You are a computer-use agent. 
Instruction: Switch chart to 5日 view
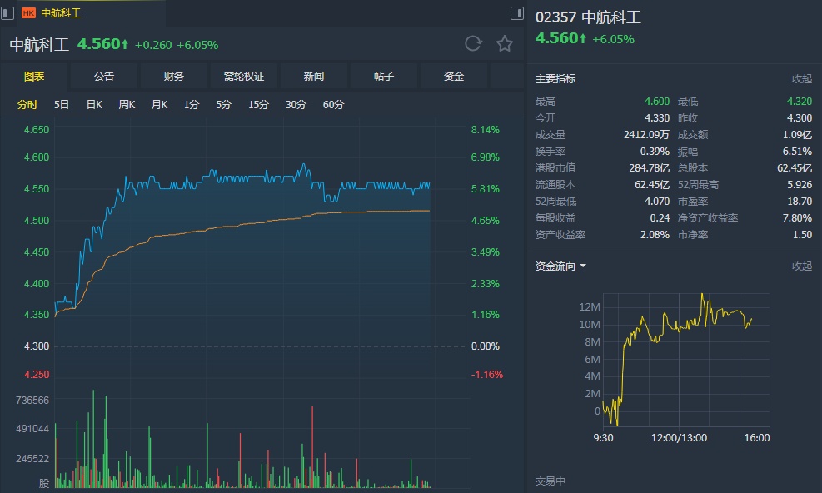pos(62,105)
